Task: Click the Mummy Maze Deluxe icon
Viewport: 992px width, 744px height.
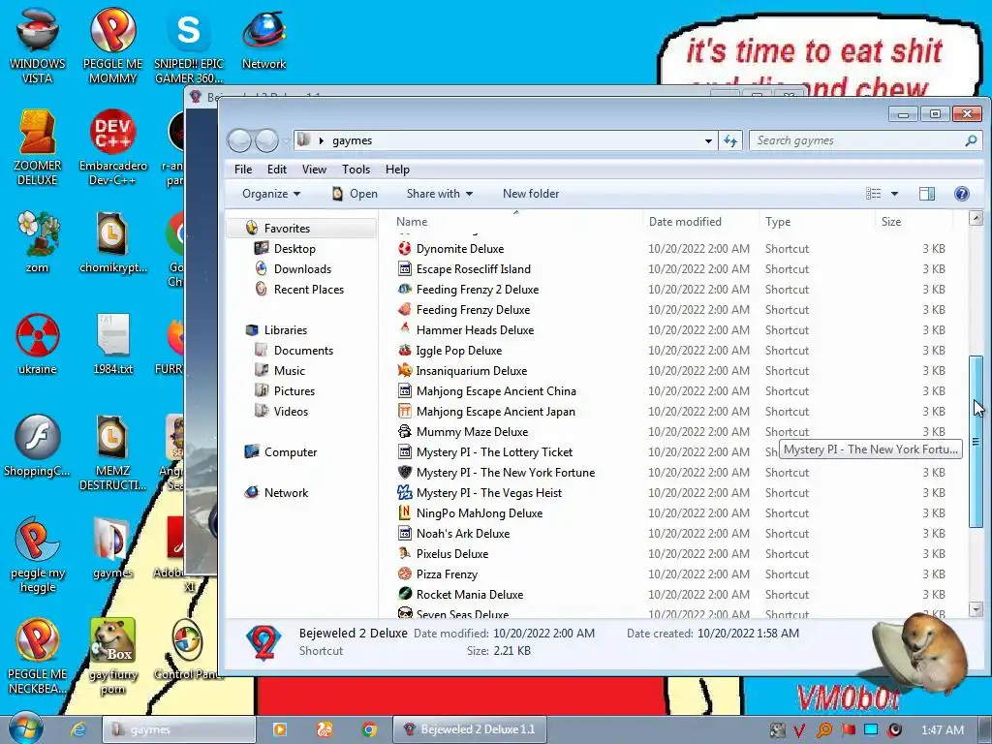Action: pos(405,431)
